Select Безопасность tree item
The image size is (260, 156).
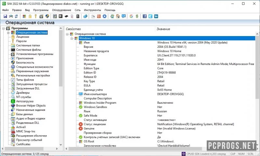pos(25,63)
